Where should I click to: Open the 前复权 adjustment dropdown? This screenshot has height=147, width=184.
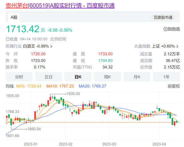174,86
